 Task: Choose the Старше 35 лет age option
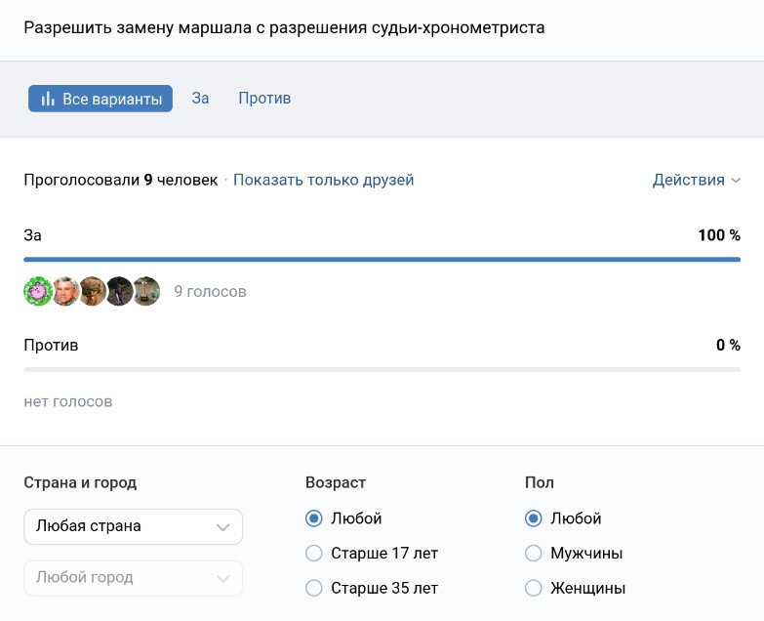tap(314, 588)
